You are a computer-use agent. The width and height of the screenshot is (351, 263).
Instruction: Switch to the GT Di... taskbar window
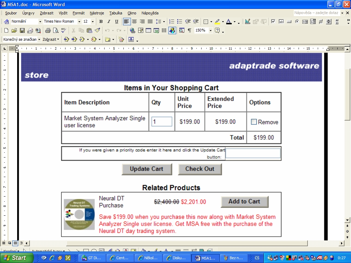(x=92, y=258)
